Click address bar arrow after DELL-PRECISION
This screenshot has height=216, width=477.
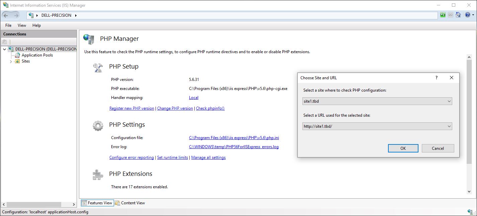pos(76,15)
